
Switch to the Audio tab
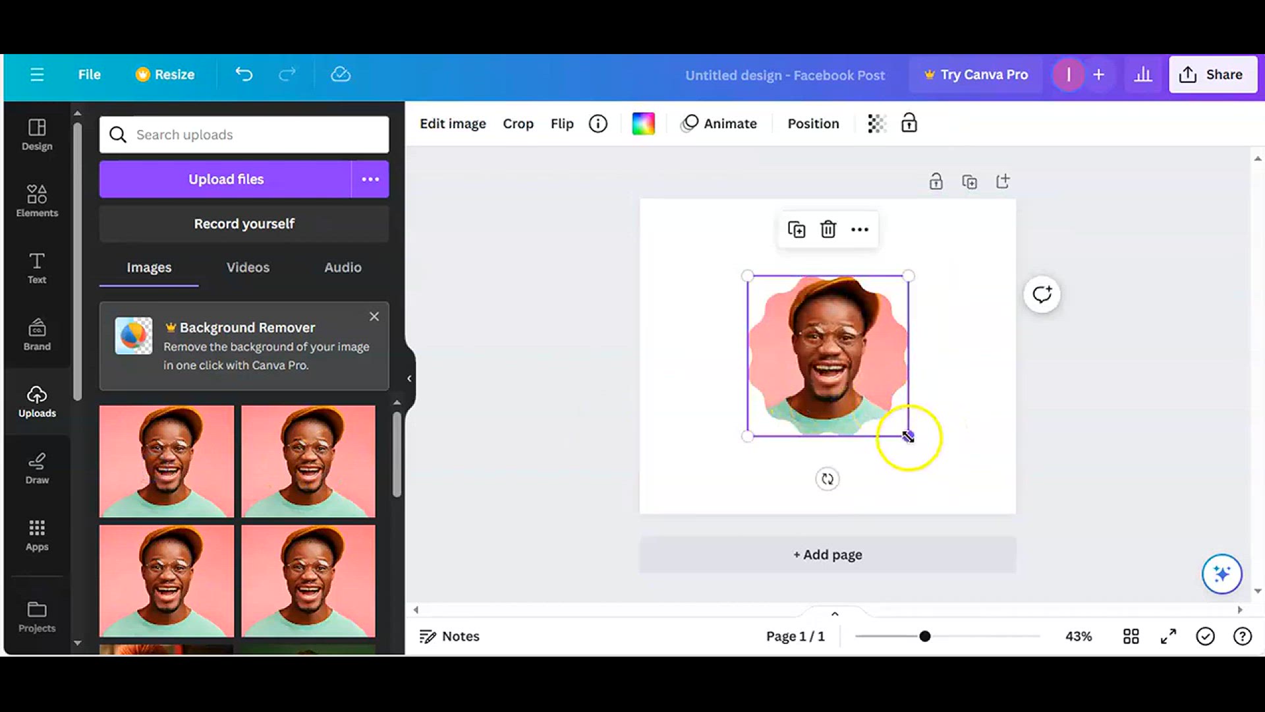click(343, 268)
